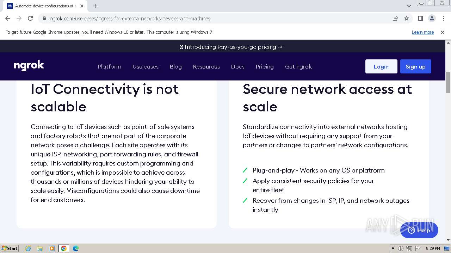This screenshot has height=253, width=451.
Task: Click the Sign up button
Action: pyautogui.click(x=415, y=66)
